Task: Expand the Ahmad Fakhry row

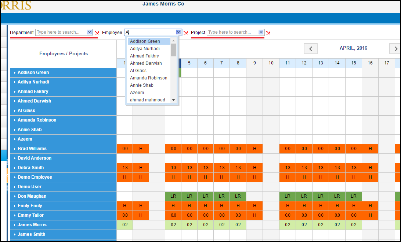Action: click(15, 92)
